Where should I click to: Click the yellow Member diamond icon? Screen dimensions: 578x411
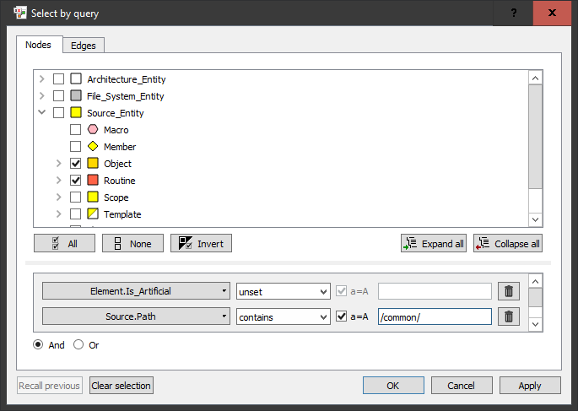93,146
